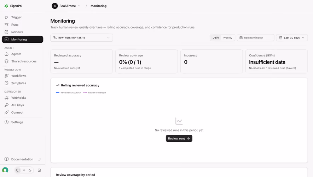Image resolution: width=313 pixels, height=177 pixels.
Task: Navigate to Reviews
Action: 22,32
